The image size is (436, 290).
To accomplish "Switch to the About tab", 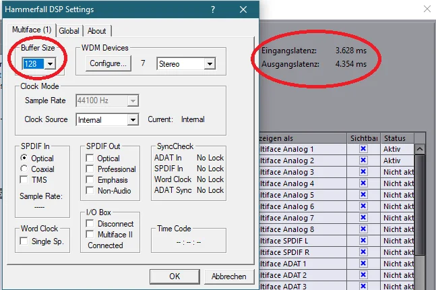I will pos(97,31).
